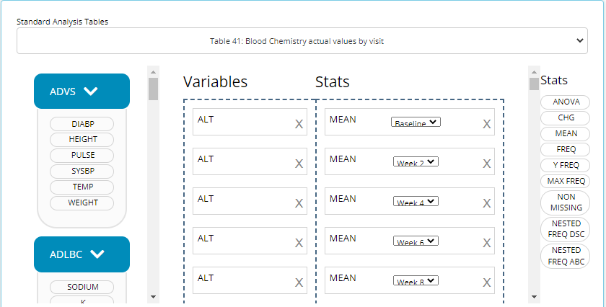Click the Standard Analysis Tables label
Image resolution: width=606 pixels, height=307 pixels.
[x=62, y=22]
